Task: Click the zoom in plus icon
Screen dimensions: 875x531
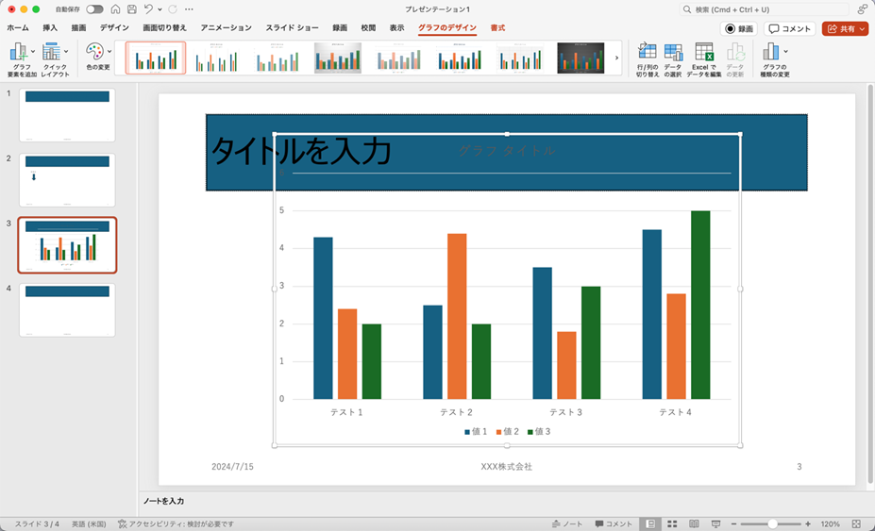Action: tap(808, 523)
